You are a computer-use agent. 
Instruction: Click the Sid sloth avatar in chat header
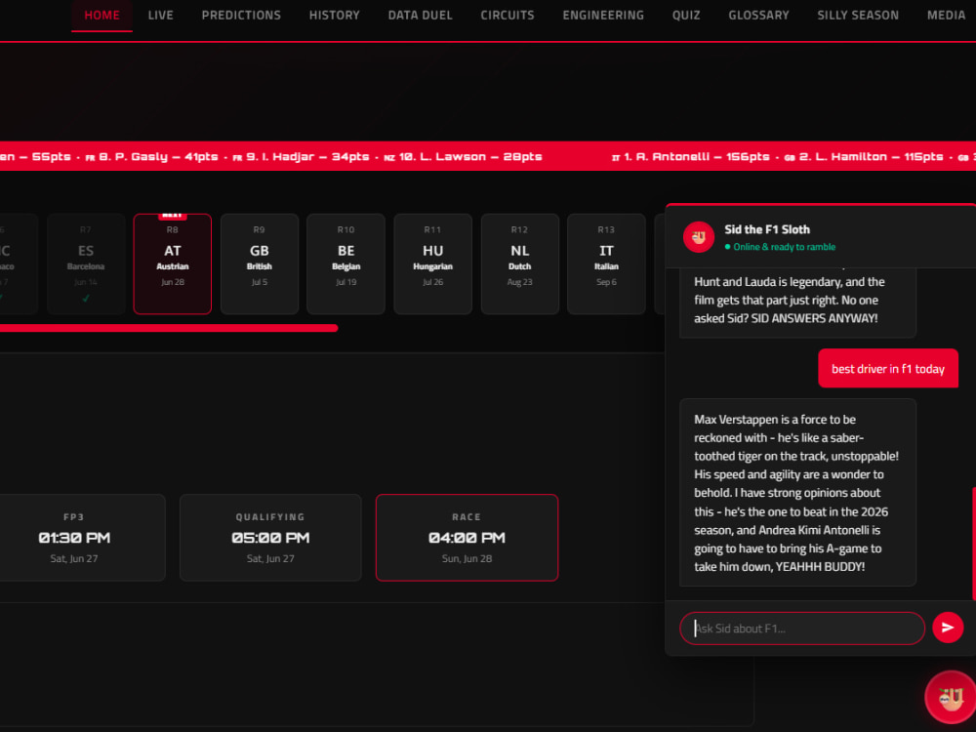[x=699, y=237]
